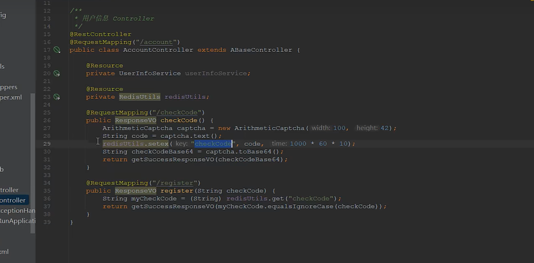Click line number 35 in the gutter
The height and width of the screenshot is (263, 534).
pos(47,191)
